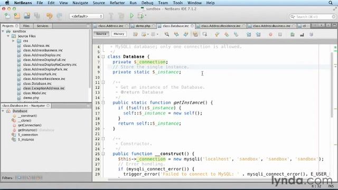
Task: Click the New Project toolbar icon
Action: 17,16
